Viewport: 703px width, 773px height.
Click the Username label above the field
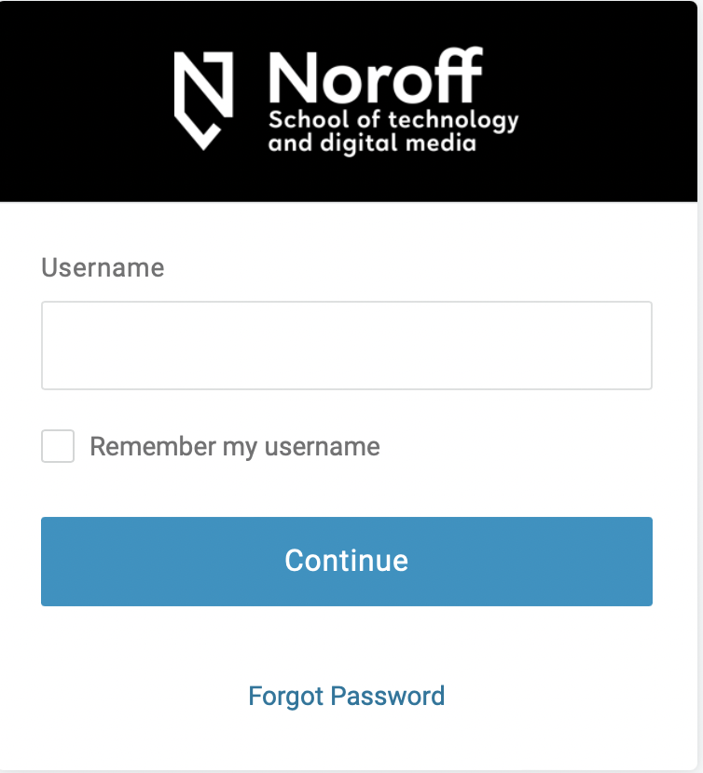pos(103,267)
